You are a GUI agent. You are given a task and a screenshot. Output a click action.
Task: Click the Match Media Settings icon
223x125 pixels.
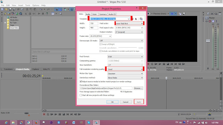click(x=141, y=19)
